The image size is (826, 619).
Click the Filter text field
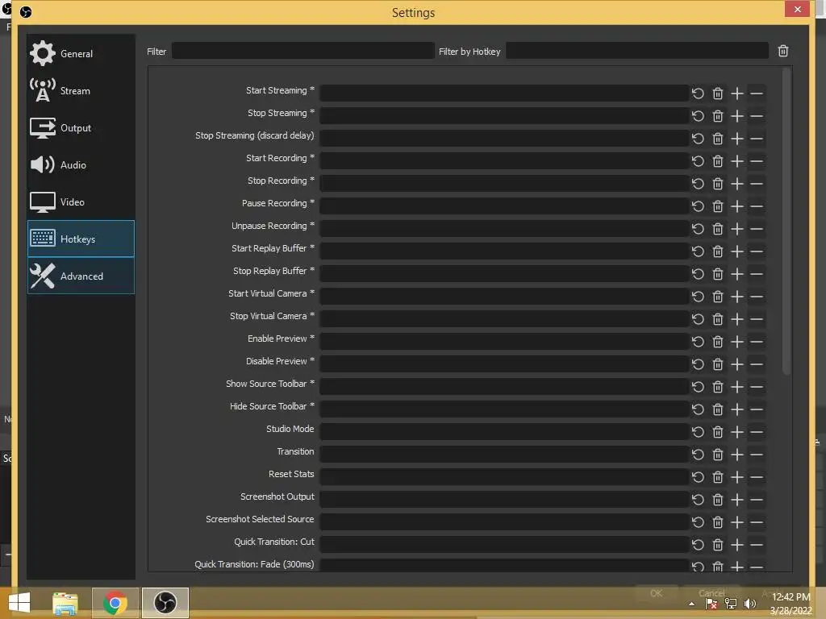[303, 51]
